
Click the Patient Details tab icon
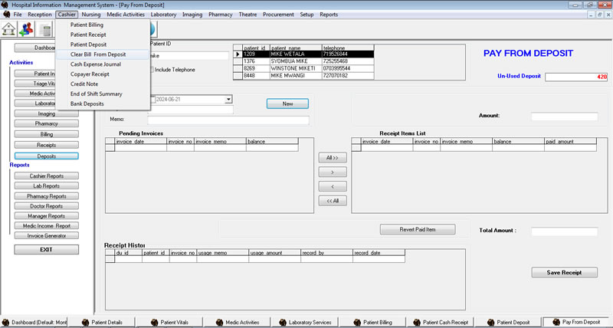tap(86, 323)
